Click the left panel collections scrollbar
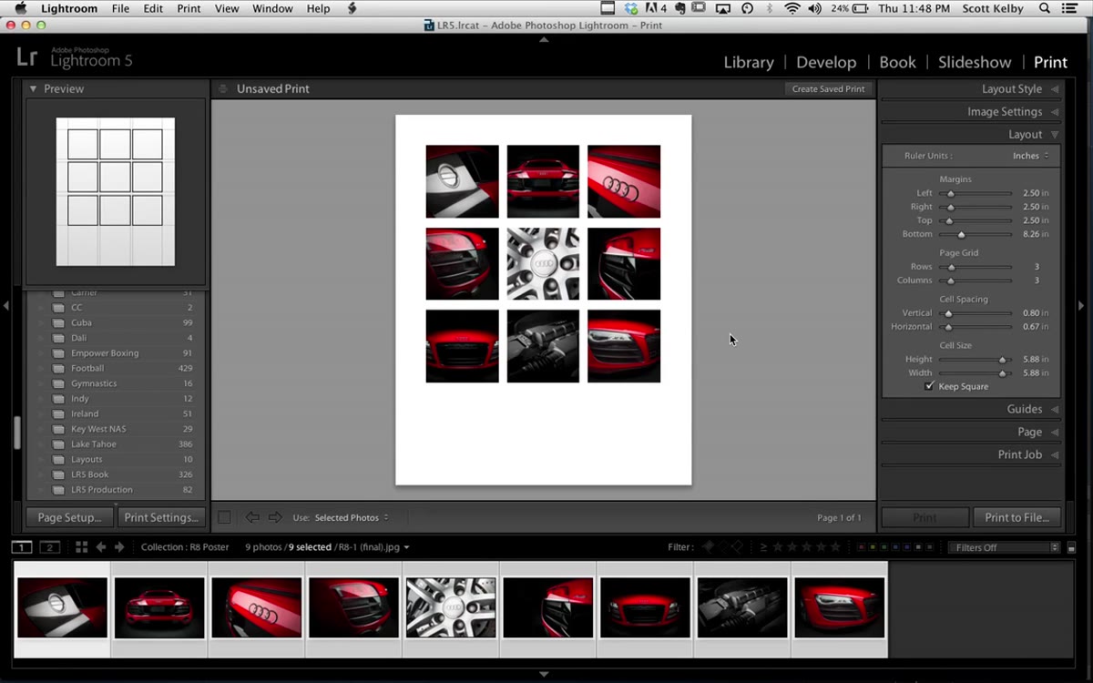 pos(16,433)
